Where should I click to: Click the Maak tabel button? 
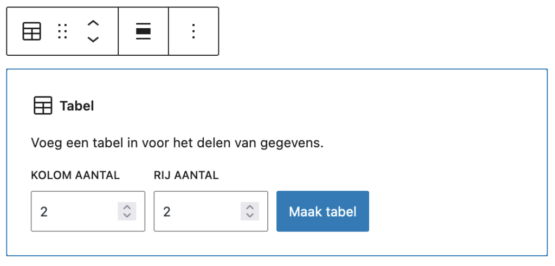pyautogui.click(x=323, y=211)
